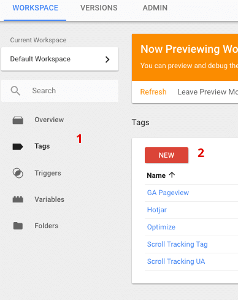Click the Folders folder icon
This screenshot has height=300, width=238.
[18, 226]
